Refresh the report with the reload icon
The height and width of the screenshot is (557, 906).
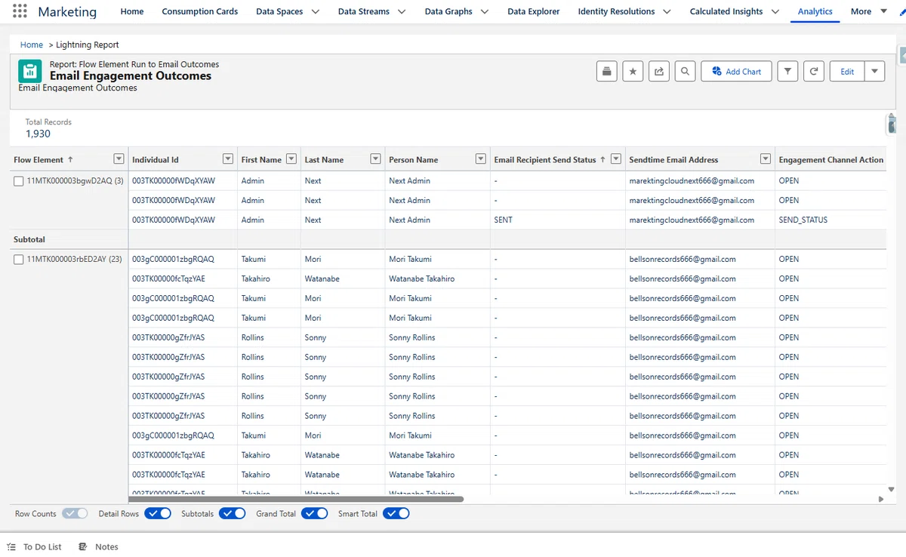pyautogui.click(x=813, y=72)
